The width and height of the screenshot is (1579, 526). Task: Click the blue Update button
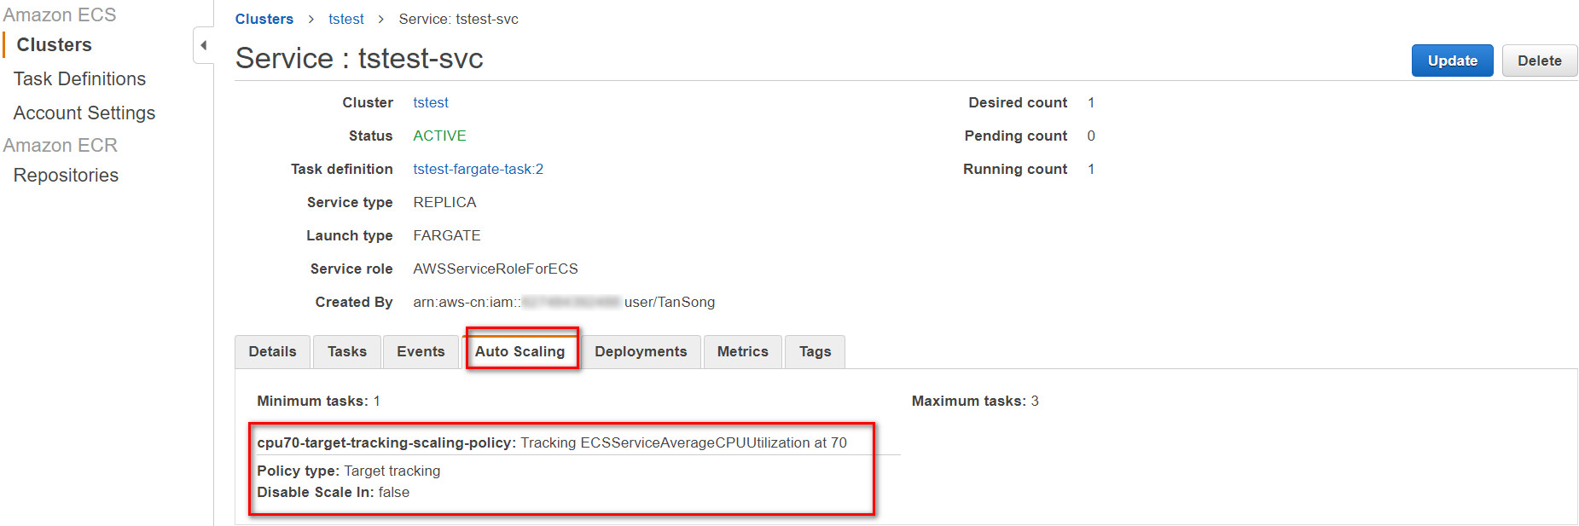click(x=1452, y=61)
